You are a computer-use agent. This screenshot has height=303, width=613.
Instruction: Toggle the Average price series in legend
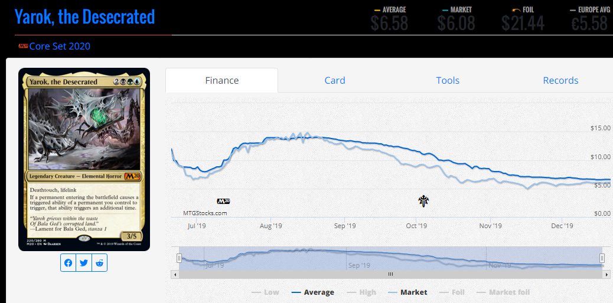[313, 292]
